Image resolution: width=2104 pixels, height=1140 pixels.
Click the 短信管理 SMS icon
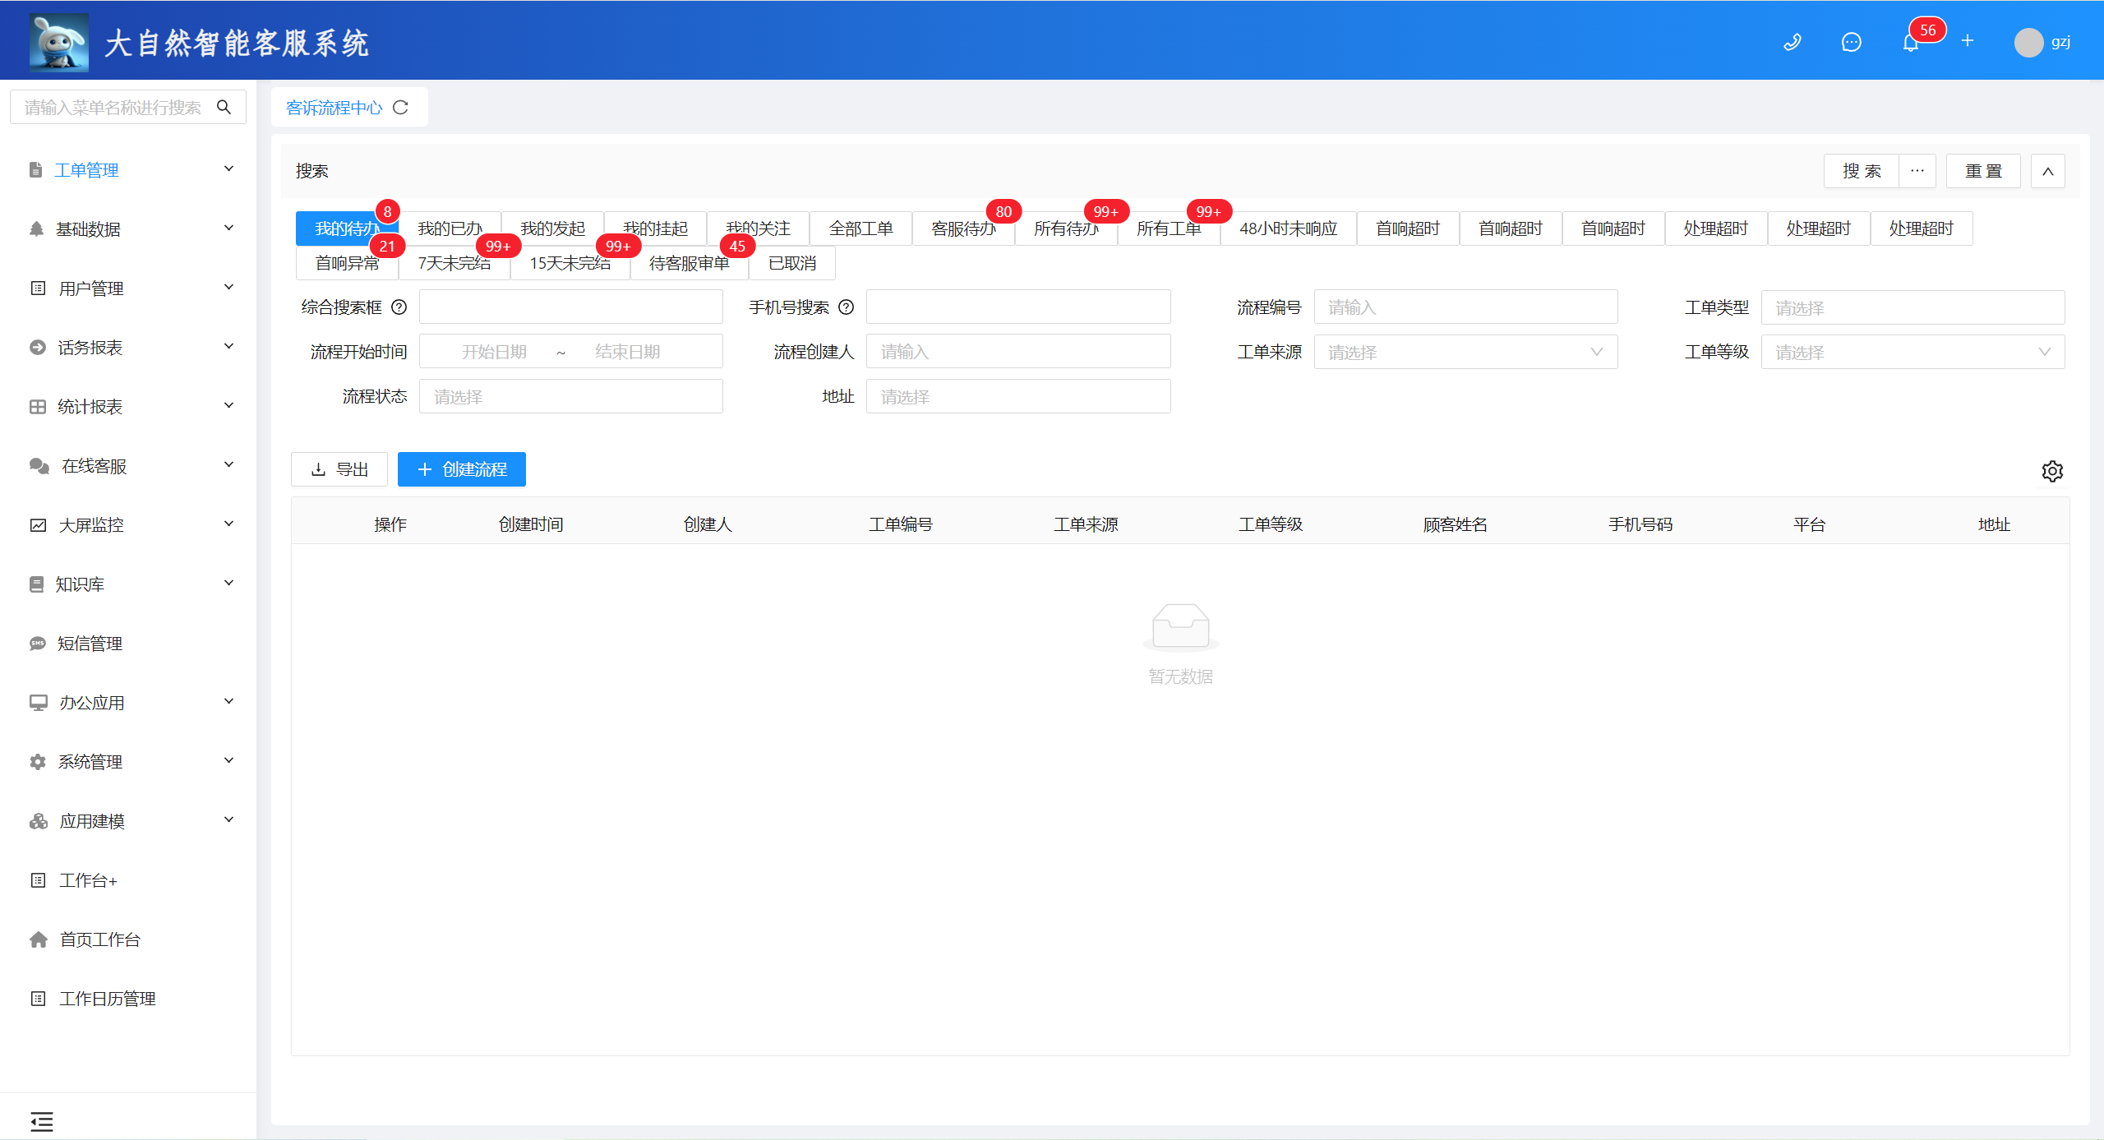[38, 644]
